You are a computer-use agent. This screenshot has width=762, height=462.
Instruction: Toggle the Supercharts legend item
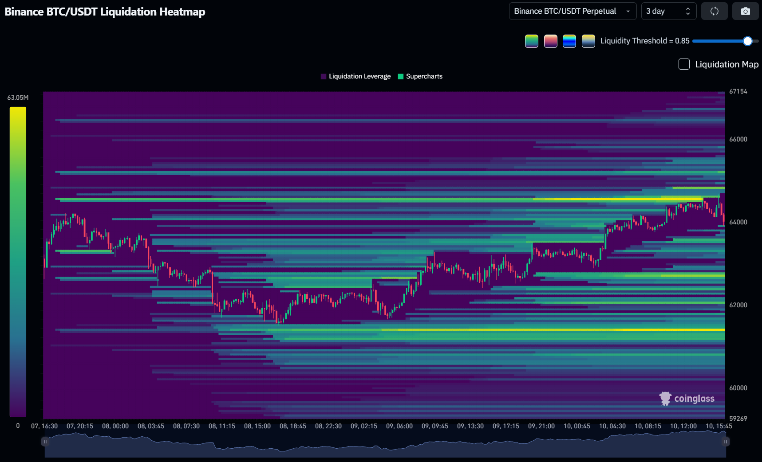420,76
